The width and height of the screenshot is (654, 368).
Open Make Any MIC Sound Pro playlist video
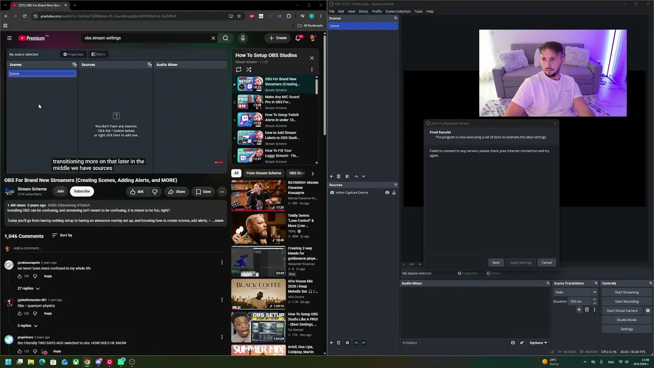tap(275, 102)
